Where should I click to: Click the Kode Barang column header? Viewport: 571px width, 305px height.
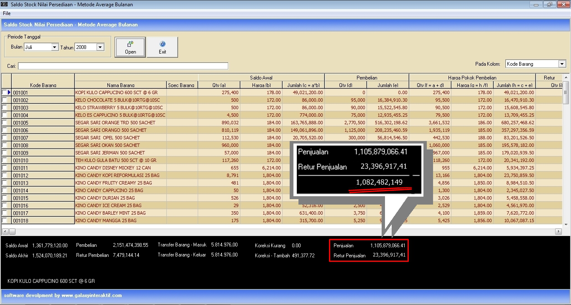[43, 85]
